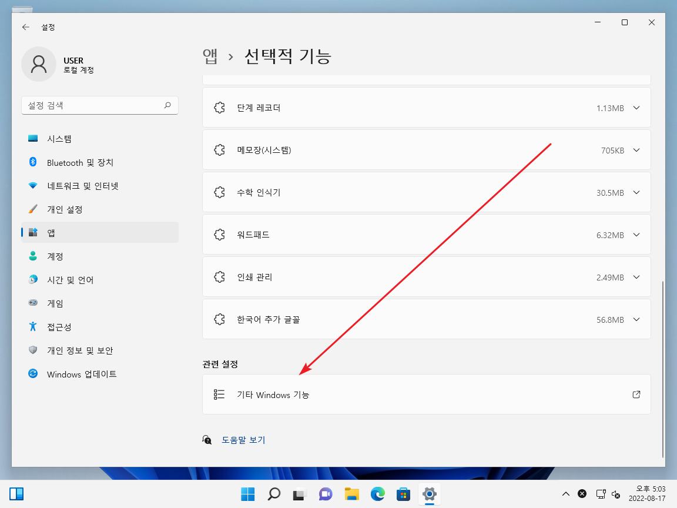Select 접근성 in the sidebar

[100, 327]
